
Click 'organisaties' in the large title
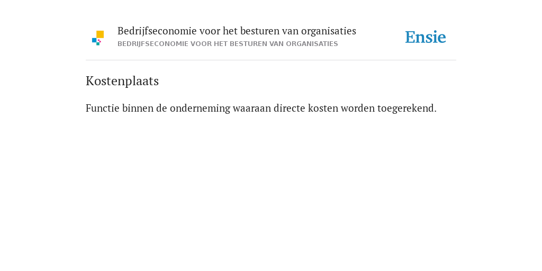tap(329, 31)
